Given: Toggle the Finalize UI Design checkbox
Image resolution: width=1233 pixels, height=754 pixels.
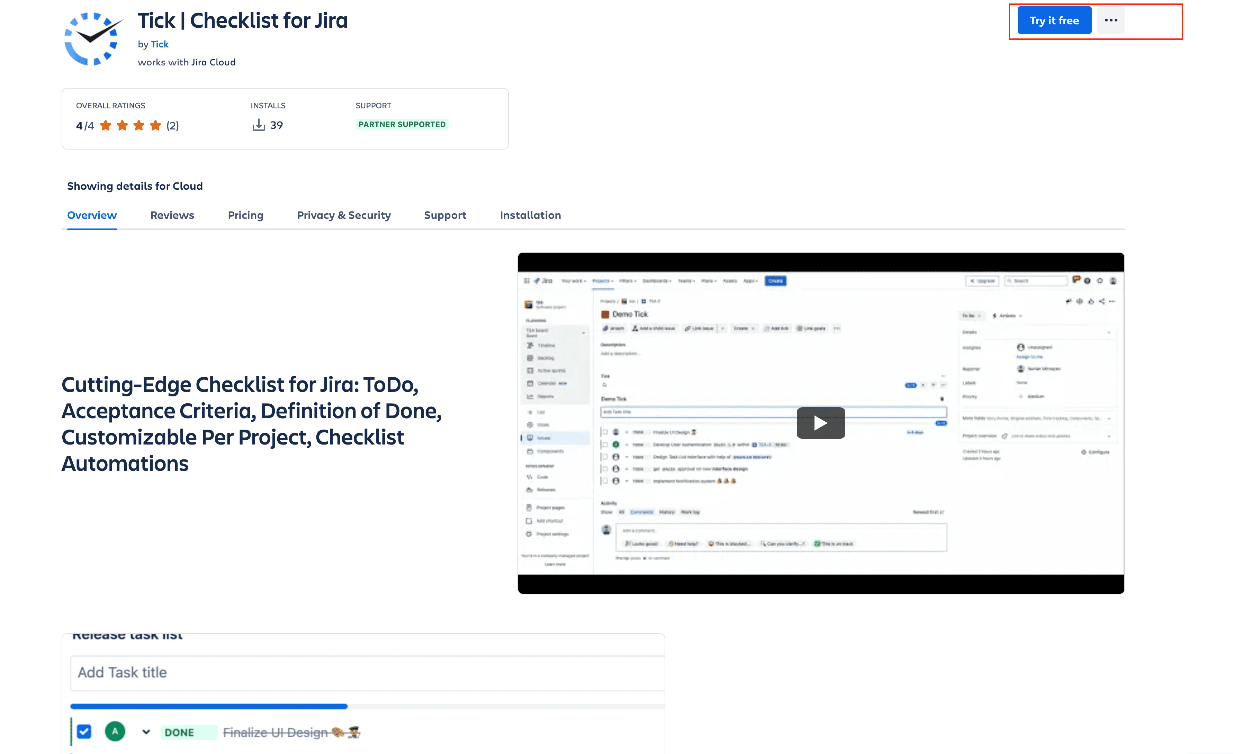Looking at the screenshot, I should (84, 731).
